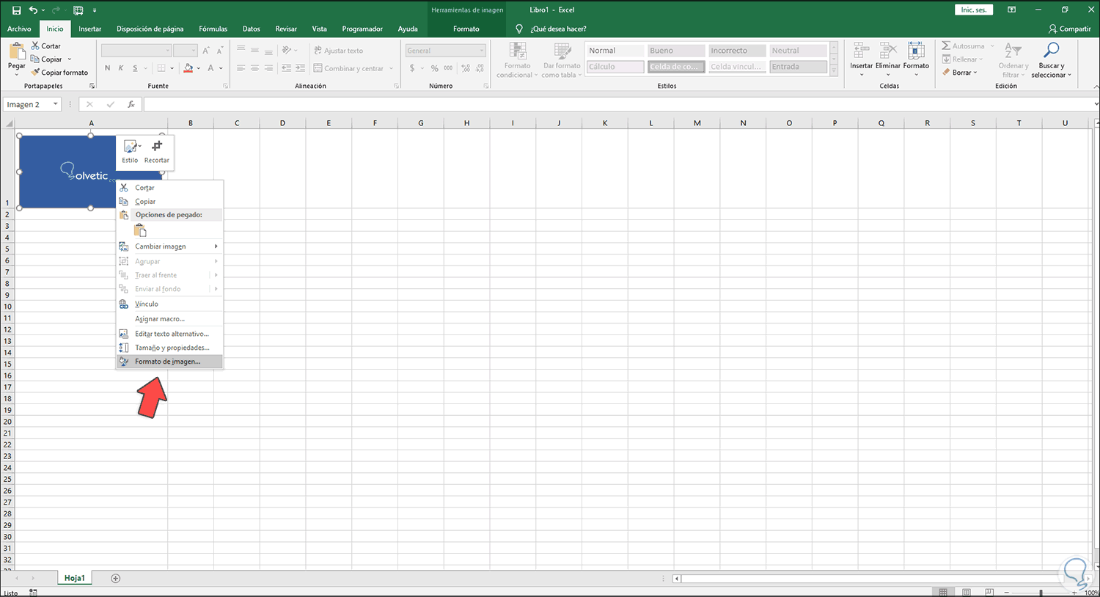The height and width of the screenshot is (597, 1100).
Task: Open the Name Box dropdown
Action: 55,104
